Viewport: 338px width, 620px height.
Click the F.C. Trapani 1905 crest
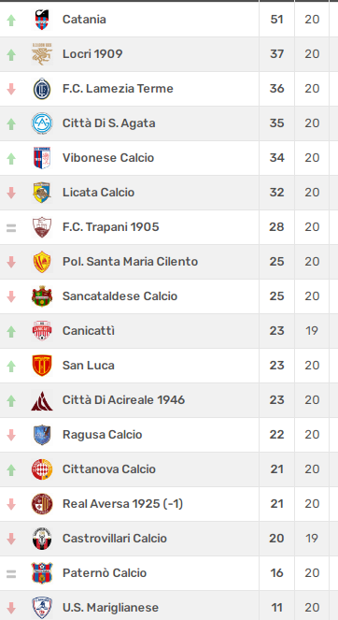[42, 227]
